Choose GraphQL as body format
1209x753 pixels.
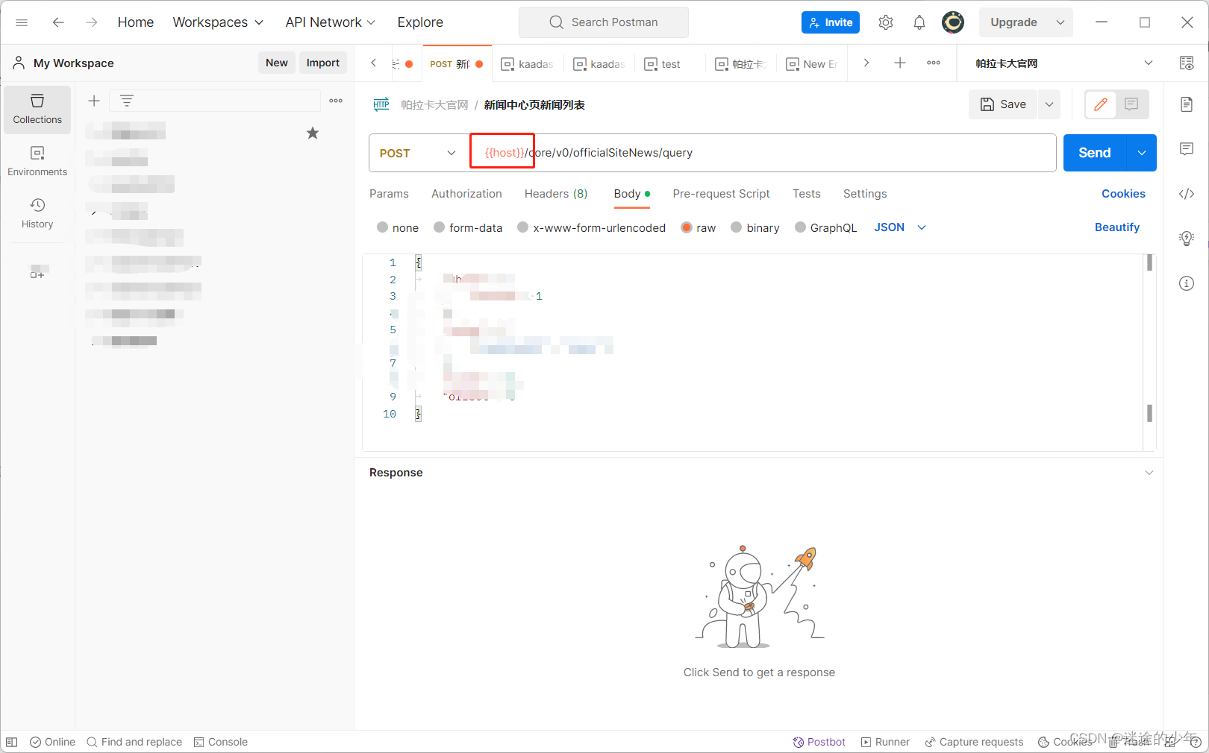826,227
